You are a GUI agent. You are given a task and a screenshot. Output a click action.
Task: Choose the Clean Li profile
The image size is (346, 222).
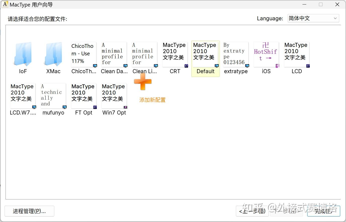click(x=144, y=54)
